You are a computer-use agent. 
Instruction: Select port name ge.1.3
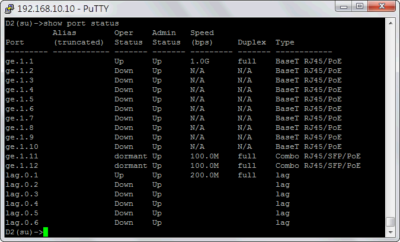[x=20, y=81]
